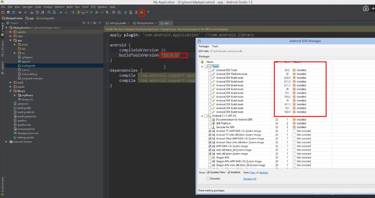Open the Packages menu in SDK Manager
The image size is (375, 198).
204,46
